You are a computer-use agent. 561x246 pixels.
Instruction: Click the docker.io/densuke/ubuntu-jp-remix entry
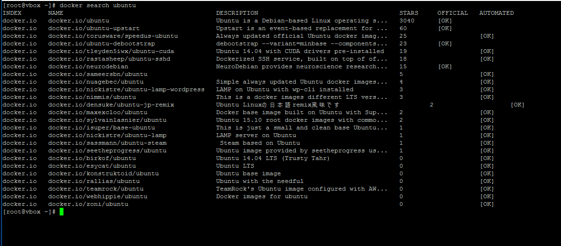pos(111,105)
